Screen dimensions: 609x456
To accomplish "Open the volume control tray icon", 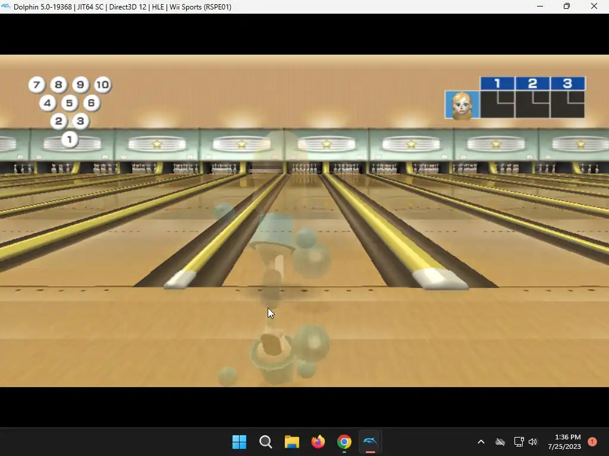I will [533, 442].
